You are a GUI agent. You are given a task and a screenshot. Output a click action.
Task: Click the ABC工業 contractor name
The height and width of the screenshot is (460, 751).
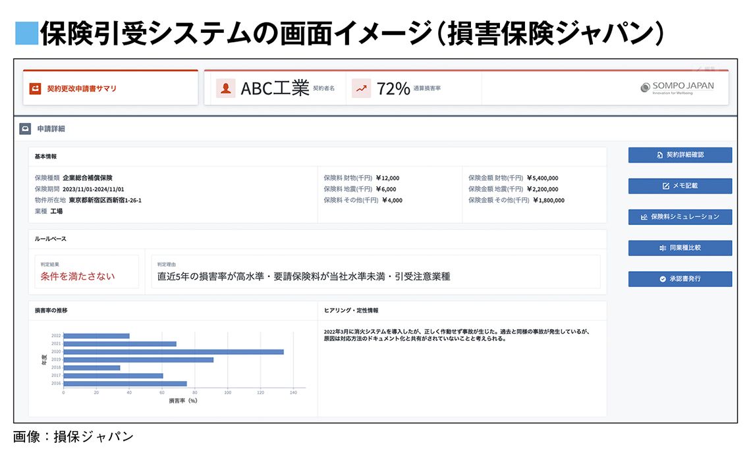tap(275, 88)
